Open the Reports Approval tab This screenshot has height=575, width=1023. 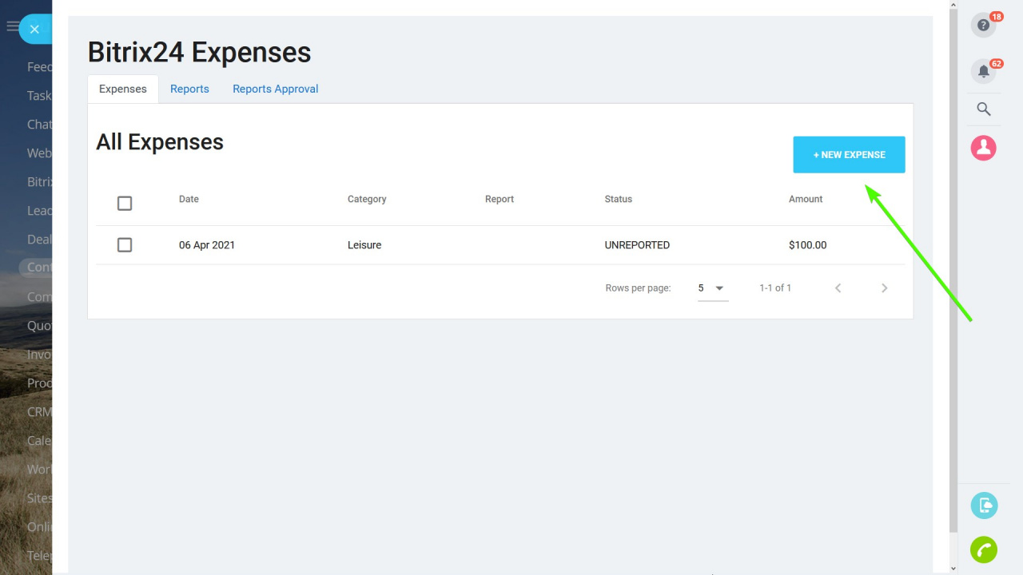276,89
